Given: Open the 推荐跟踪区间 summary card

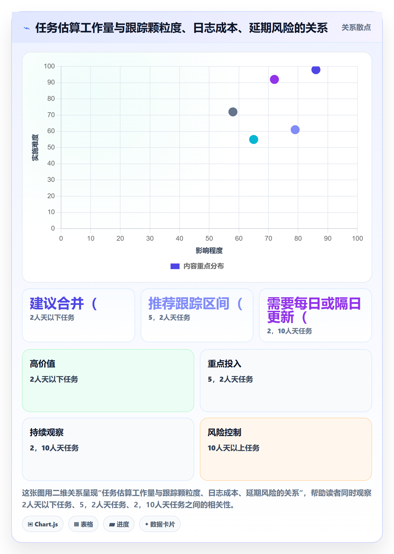Looking at the screenshot, I should tap(197, 315).
